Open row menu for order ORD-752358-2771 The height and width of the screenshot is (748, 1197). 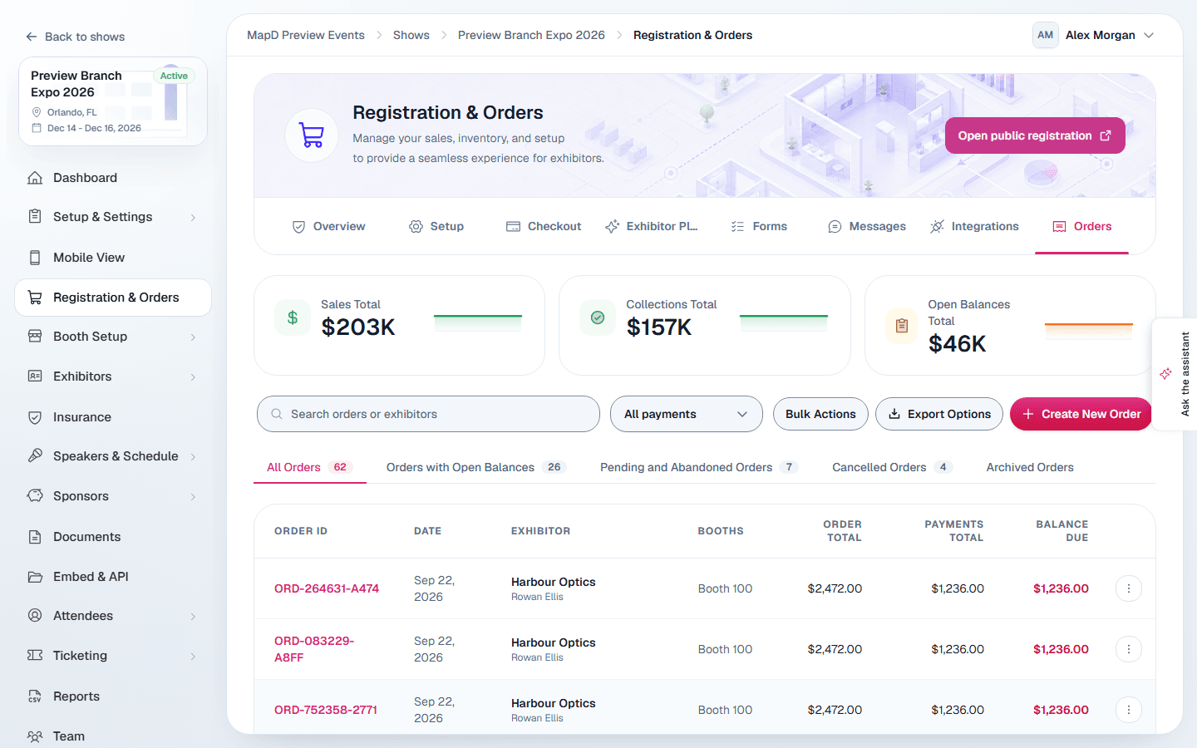[1128, 710]
